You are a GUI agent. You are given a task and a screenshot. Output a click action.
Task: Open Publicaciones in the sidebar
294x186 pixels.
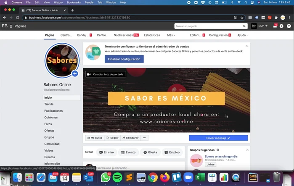53,111
